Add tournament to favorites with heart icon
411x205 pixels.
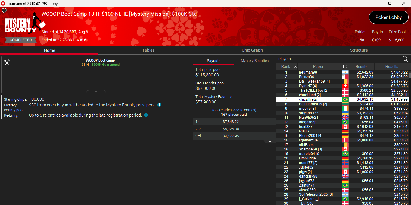tap(4, 11)
